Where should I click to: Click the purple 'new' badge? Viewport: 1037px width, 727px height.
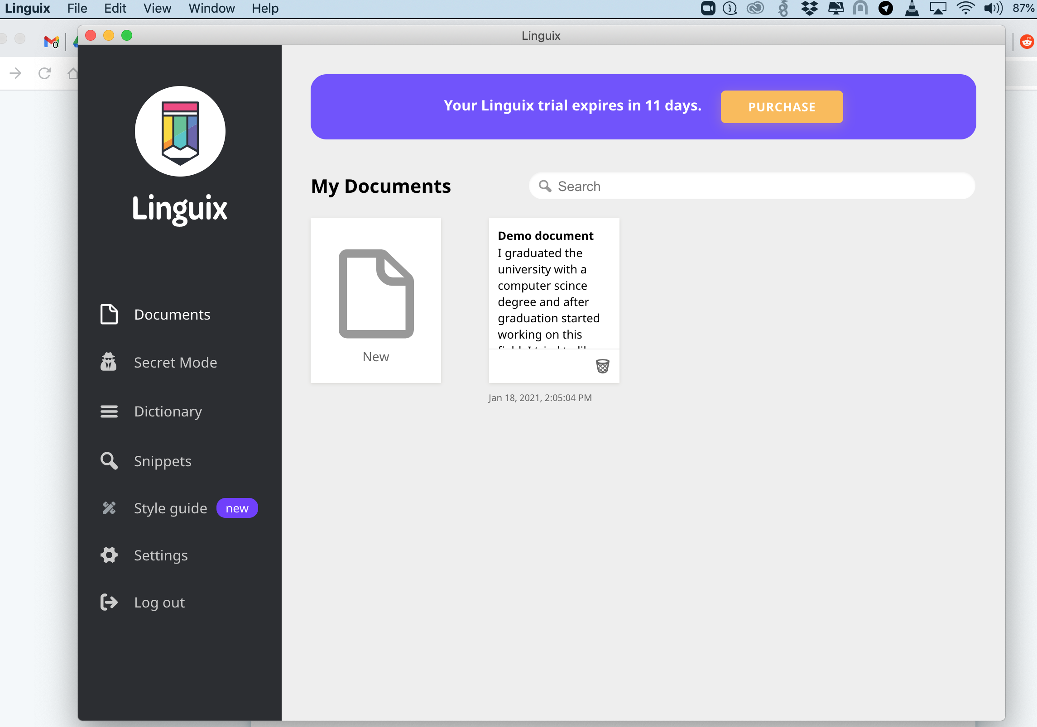click(237, 508)
